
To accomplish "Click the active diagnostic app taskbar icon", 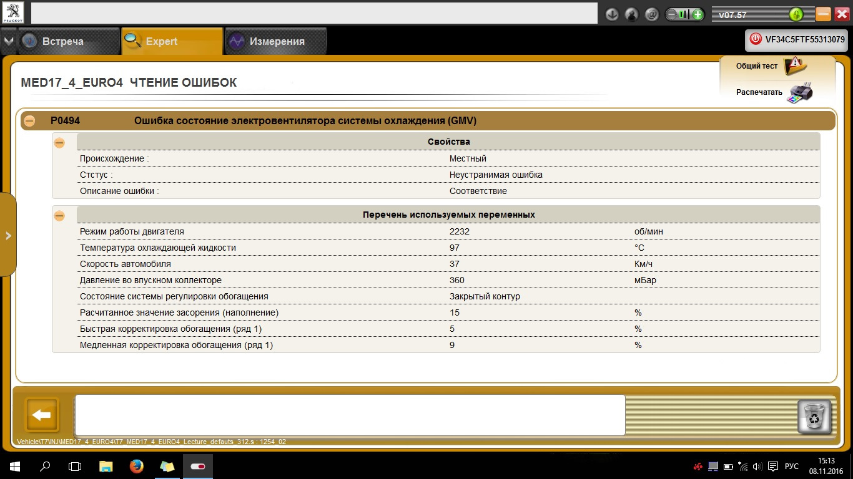I will point(197,466).
